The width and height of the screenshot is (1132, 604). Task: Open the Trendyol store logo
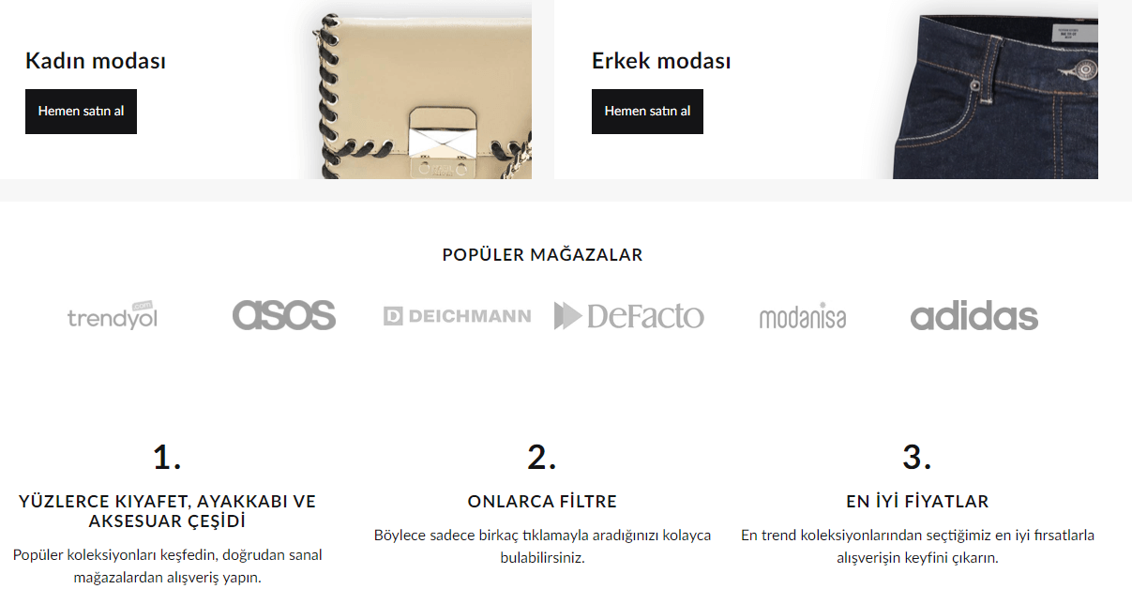[x=112, y=316]
